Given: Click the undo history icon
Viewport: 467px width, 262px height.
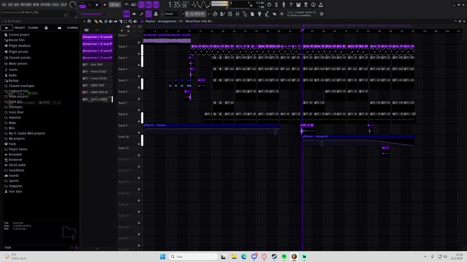Looking at the screenshot, I should 269,5.
